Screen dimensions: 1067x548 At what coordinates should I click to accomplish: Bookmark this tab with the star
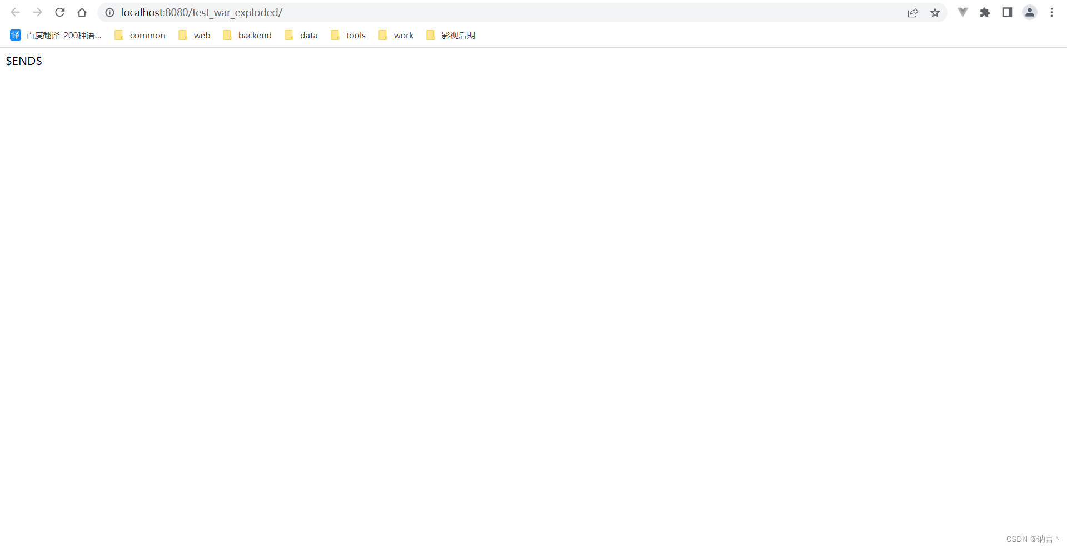pos(935,12)
